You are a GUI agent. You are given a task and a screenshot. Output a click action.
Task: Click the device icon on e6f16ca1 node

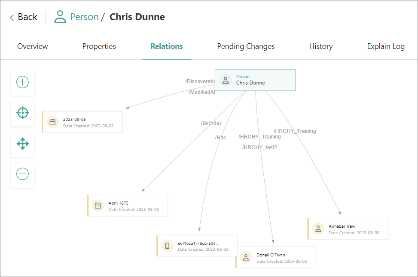point(167,246)
